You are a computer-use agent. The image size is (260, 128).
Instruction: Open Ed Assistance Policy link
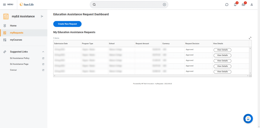[x=20, y=58]
